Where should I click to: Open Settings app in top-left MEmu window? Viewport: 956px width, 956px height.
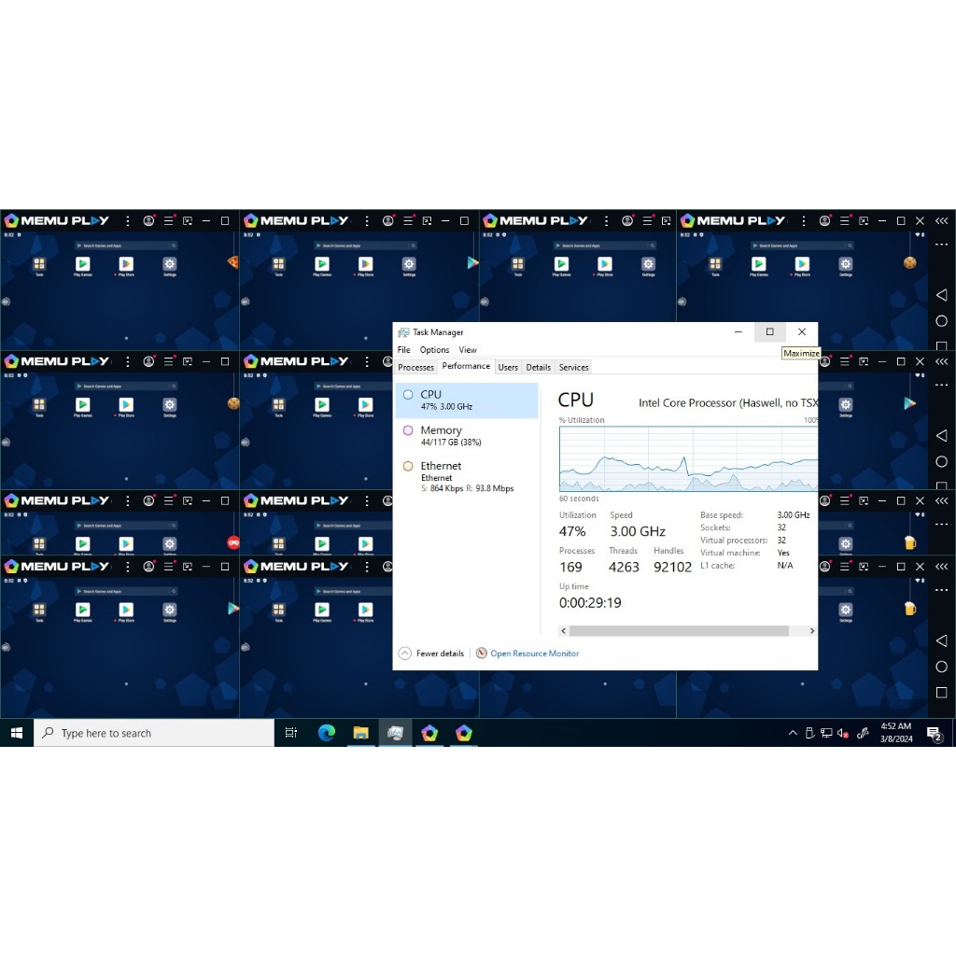(x=170, y=265)
